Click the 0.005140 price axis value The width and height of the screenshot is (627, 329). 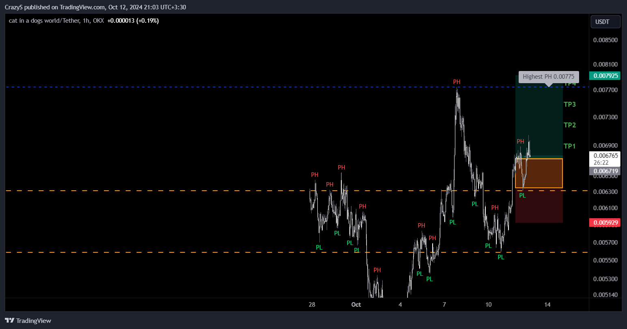(605, 295)
